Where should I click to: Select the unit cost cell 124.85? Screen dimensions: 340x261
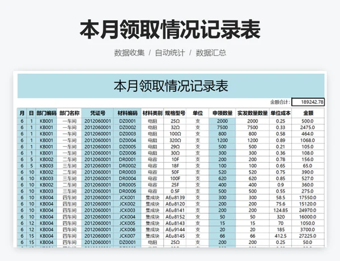tap(280, 210)
